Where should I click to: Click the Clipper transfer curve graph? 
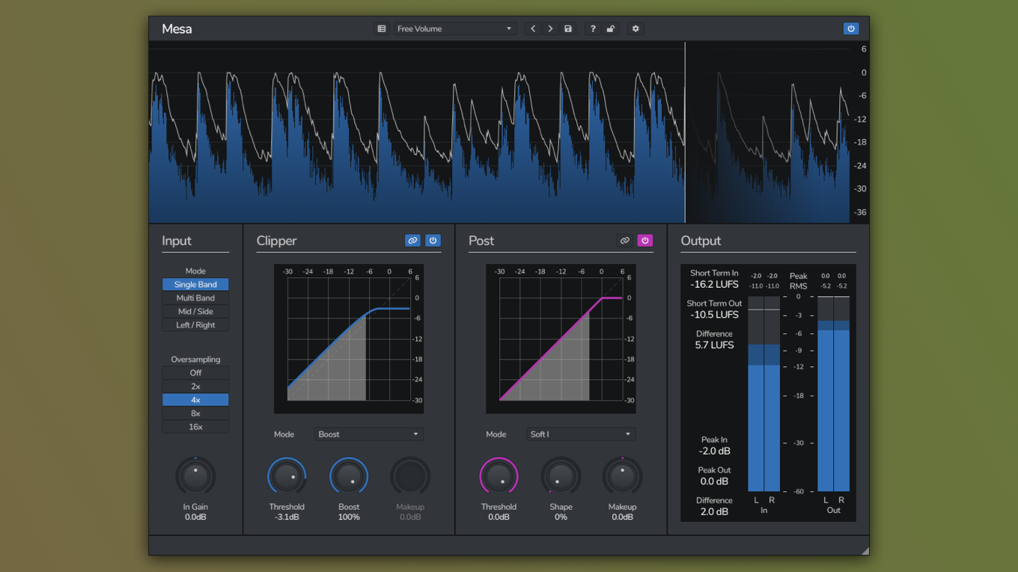tap(349, 339)
